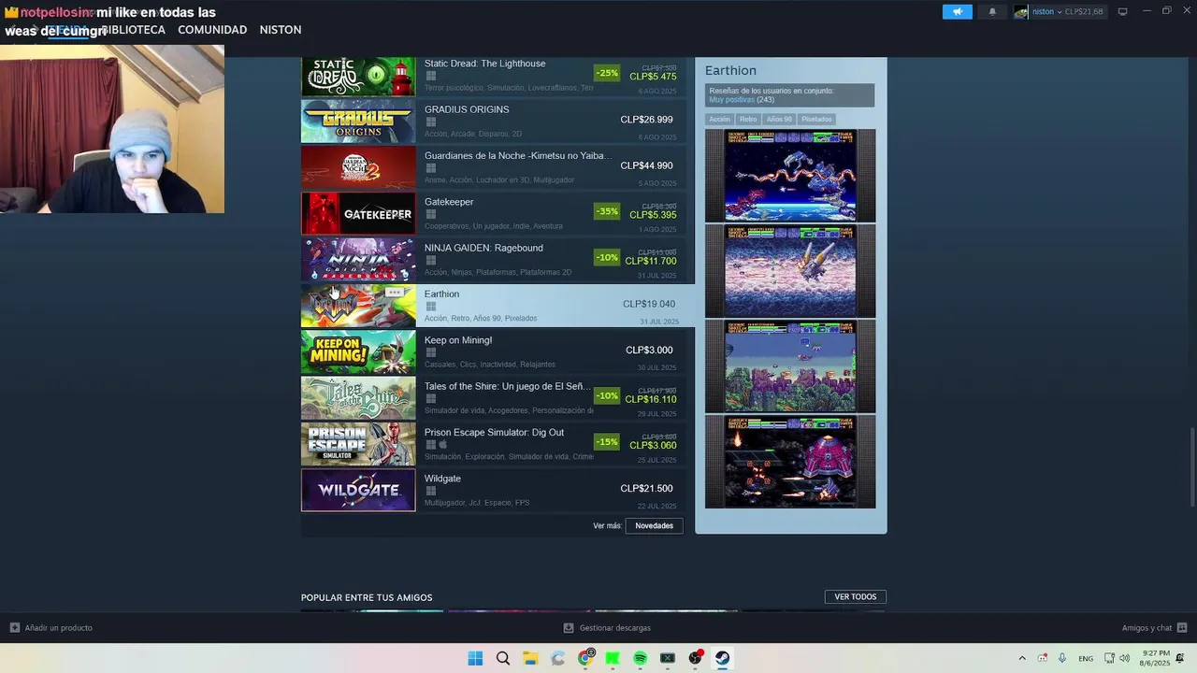Show hidden system tray icons

[x=1022, y=658]
